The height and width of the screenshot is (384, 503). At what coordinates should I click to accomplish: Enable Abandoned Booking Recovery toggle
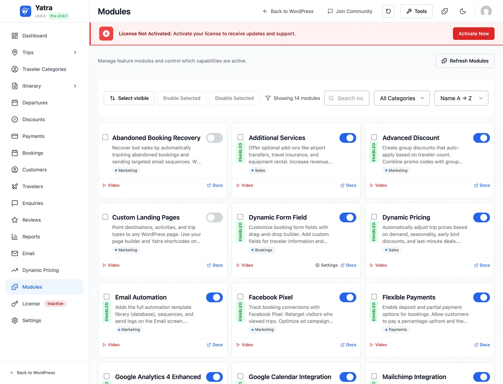tap(214, 138)
